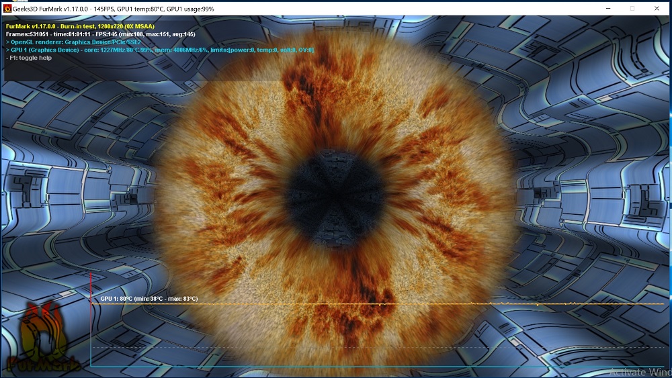Click the FurMark app icon in title bar

pyautogui.click(x=8, y=9)
